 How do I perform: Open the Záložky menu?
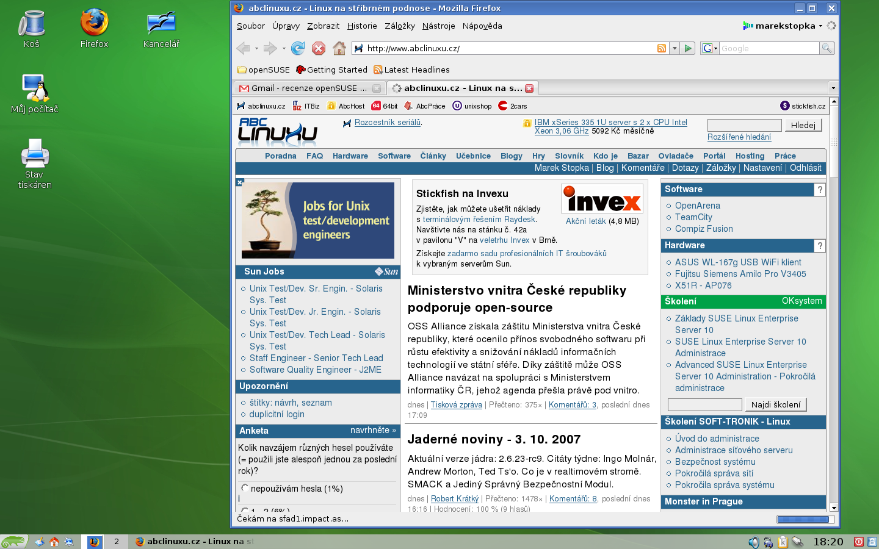400,26
